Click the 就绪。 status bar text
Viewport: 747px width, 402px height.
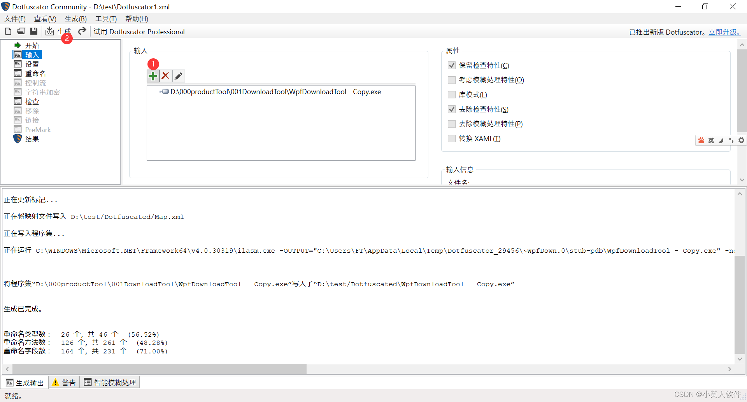(14, 396)
